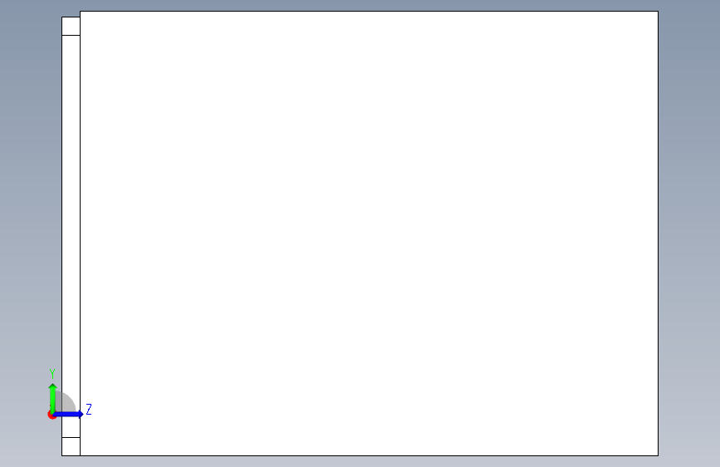
Task: Click the blue Z axis label
Action: (x=89, y=409)
